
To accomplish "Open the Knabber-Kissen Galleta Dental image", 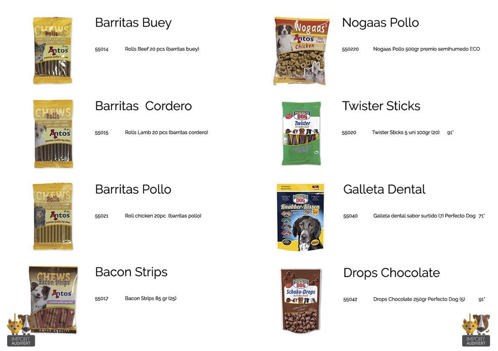I will point(301,217).
